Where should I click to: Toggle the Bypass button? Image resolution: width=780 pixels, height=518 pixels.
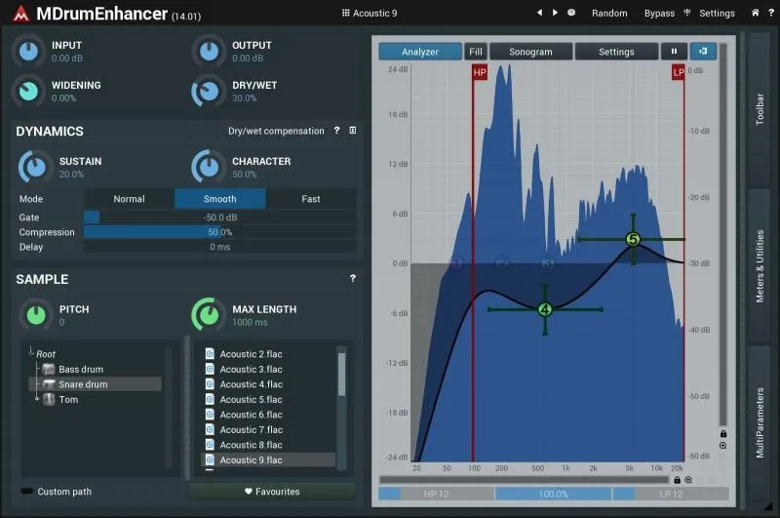pyautogui.click(x=659, y=14)
